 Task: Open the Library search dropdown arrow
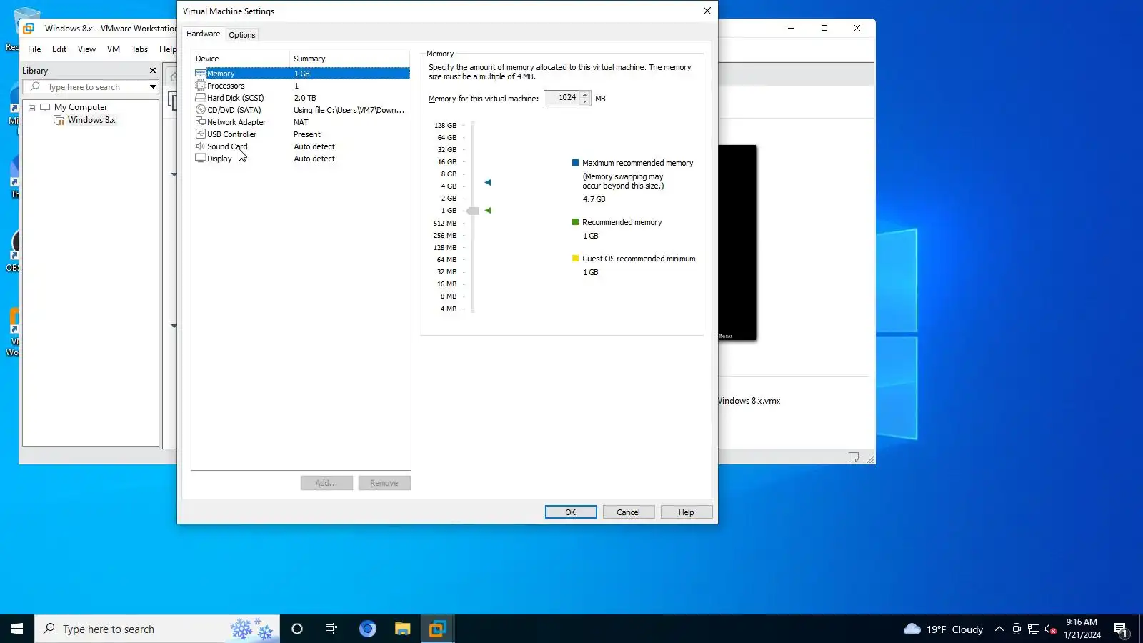point(153,87)
